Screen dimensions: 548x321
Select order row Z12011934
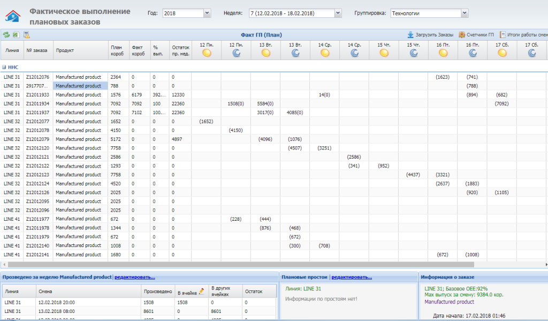[37, 103]
